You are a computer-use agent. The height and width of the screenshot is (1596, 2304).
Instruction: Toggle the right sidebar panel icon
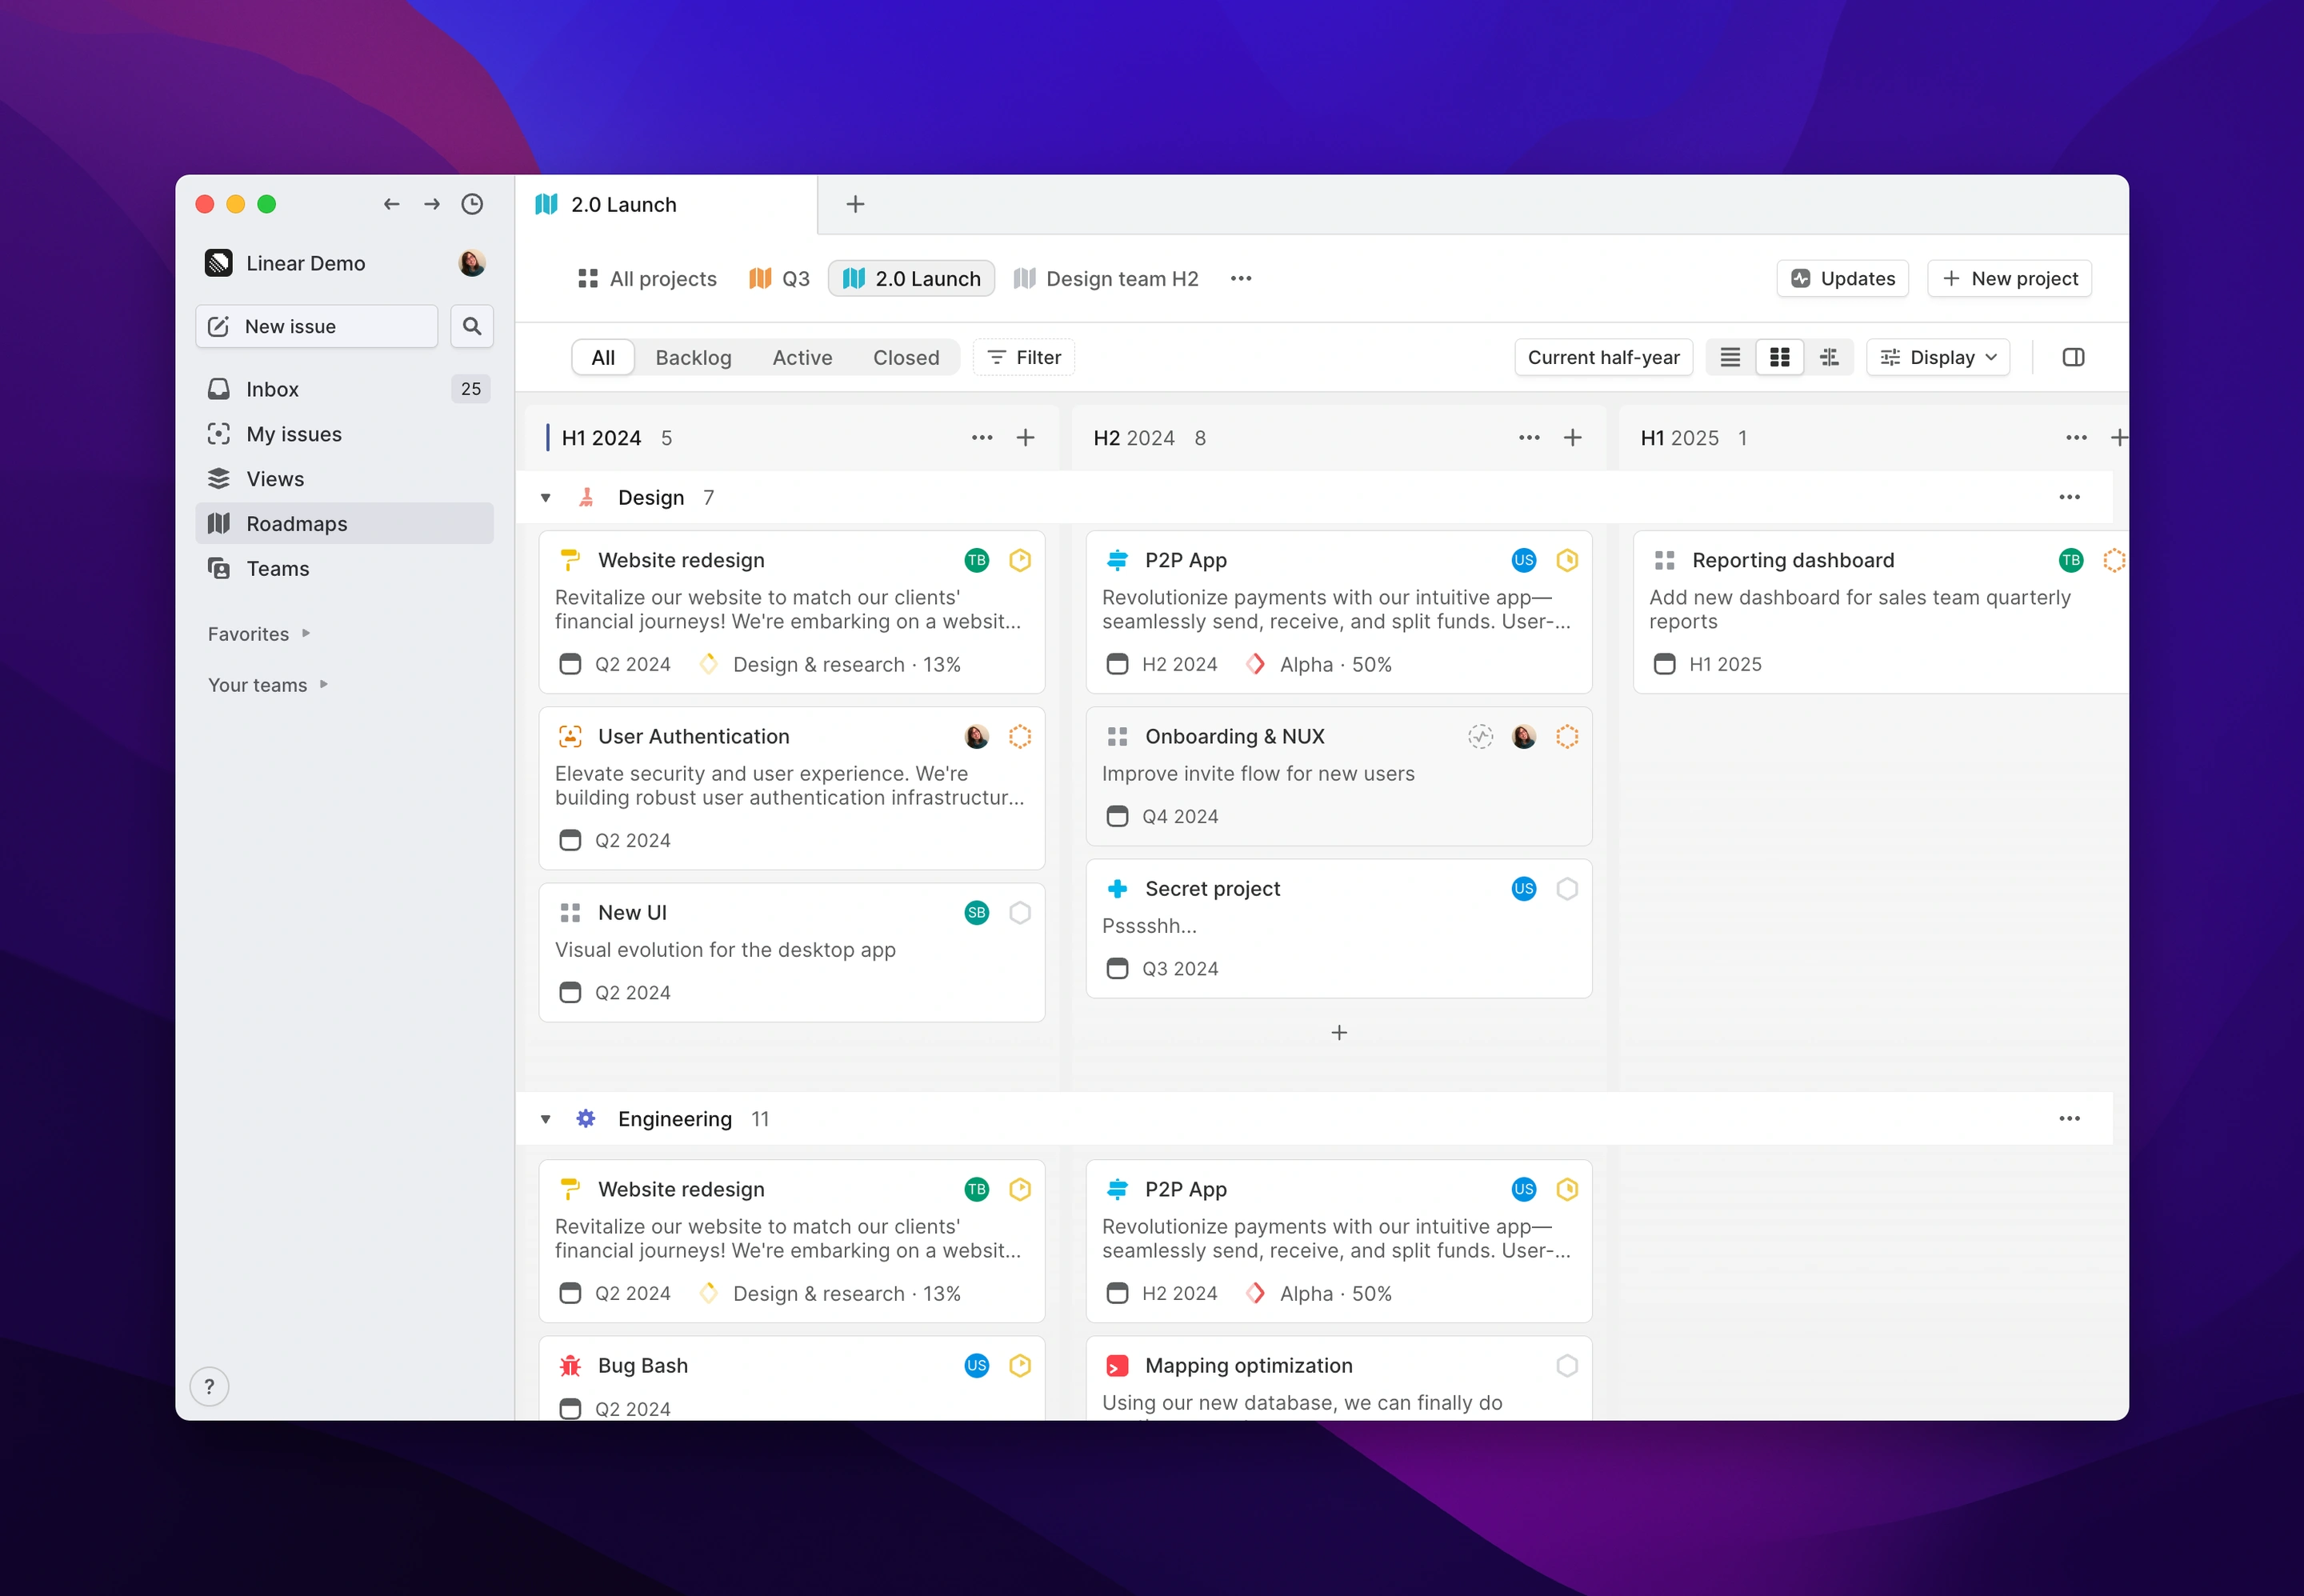pos(2073,357)
